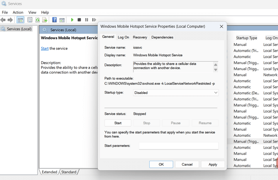Toggle the Show/Hide Console Tree icon
278x180 pixels.
(x=20, y=20)
